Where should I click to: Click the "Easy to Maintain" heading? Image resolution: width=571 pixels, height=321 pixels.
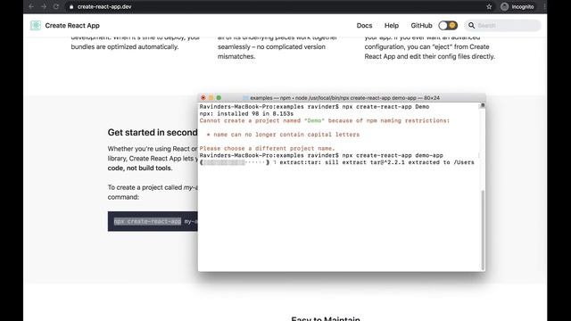(326, 318)
